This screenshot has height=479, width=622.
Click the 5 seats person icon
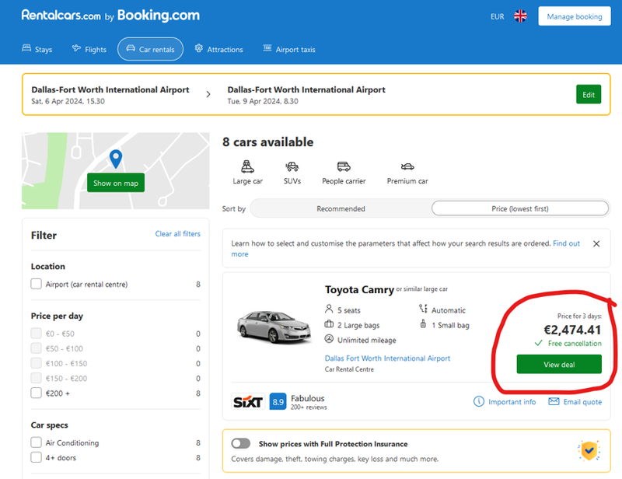(329, 309)
